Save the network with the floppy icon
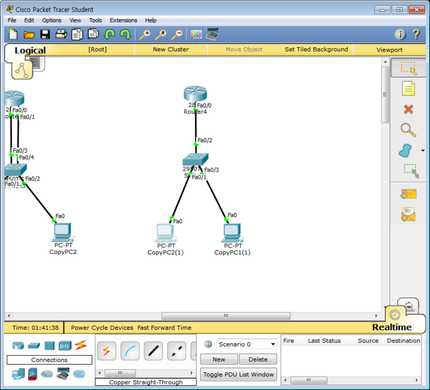The width and height of the screenshot is (430, 390). (x=45, y=34)
